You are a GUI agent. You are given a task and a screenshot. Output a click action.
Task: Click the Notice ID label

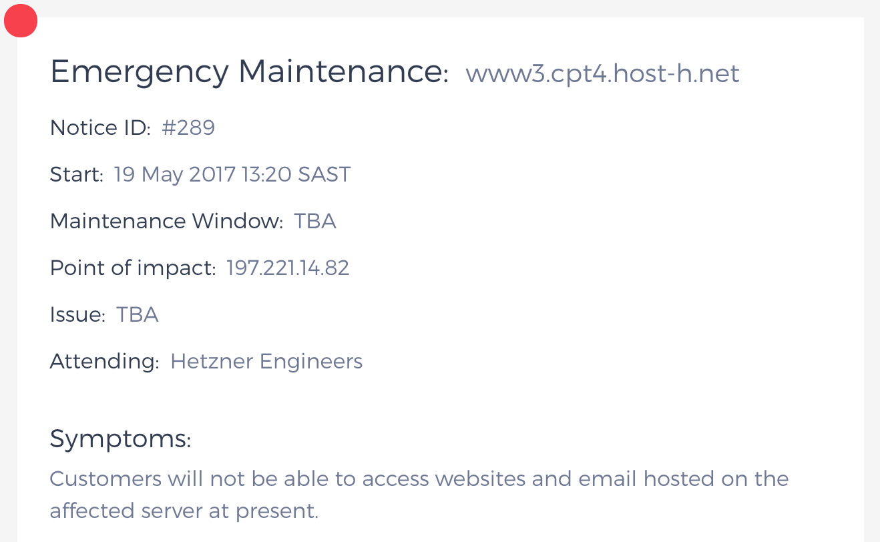pyautogui.click(x=100, y=127)
